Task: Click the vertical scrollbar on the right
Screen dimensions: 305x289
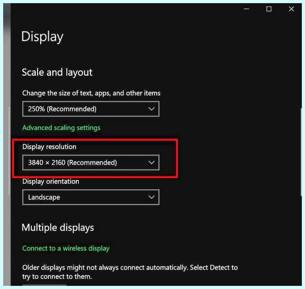Action: pyautogui.click(x=301, y=152)
